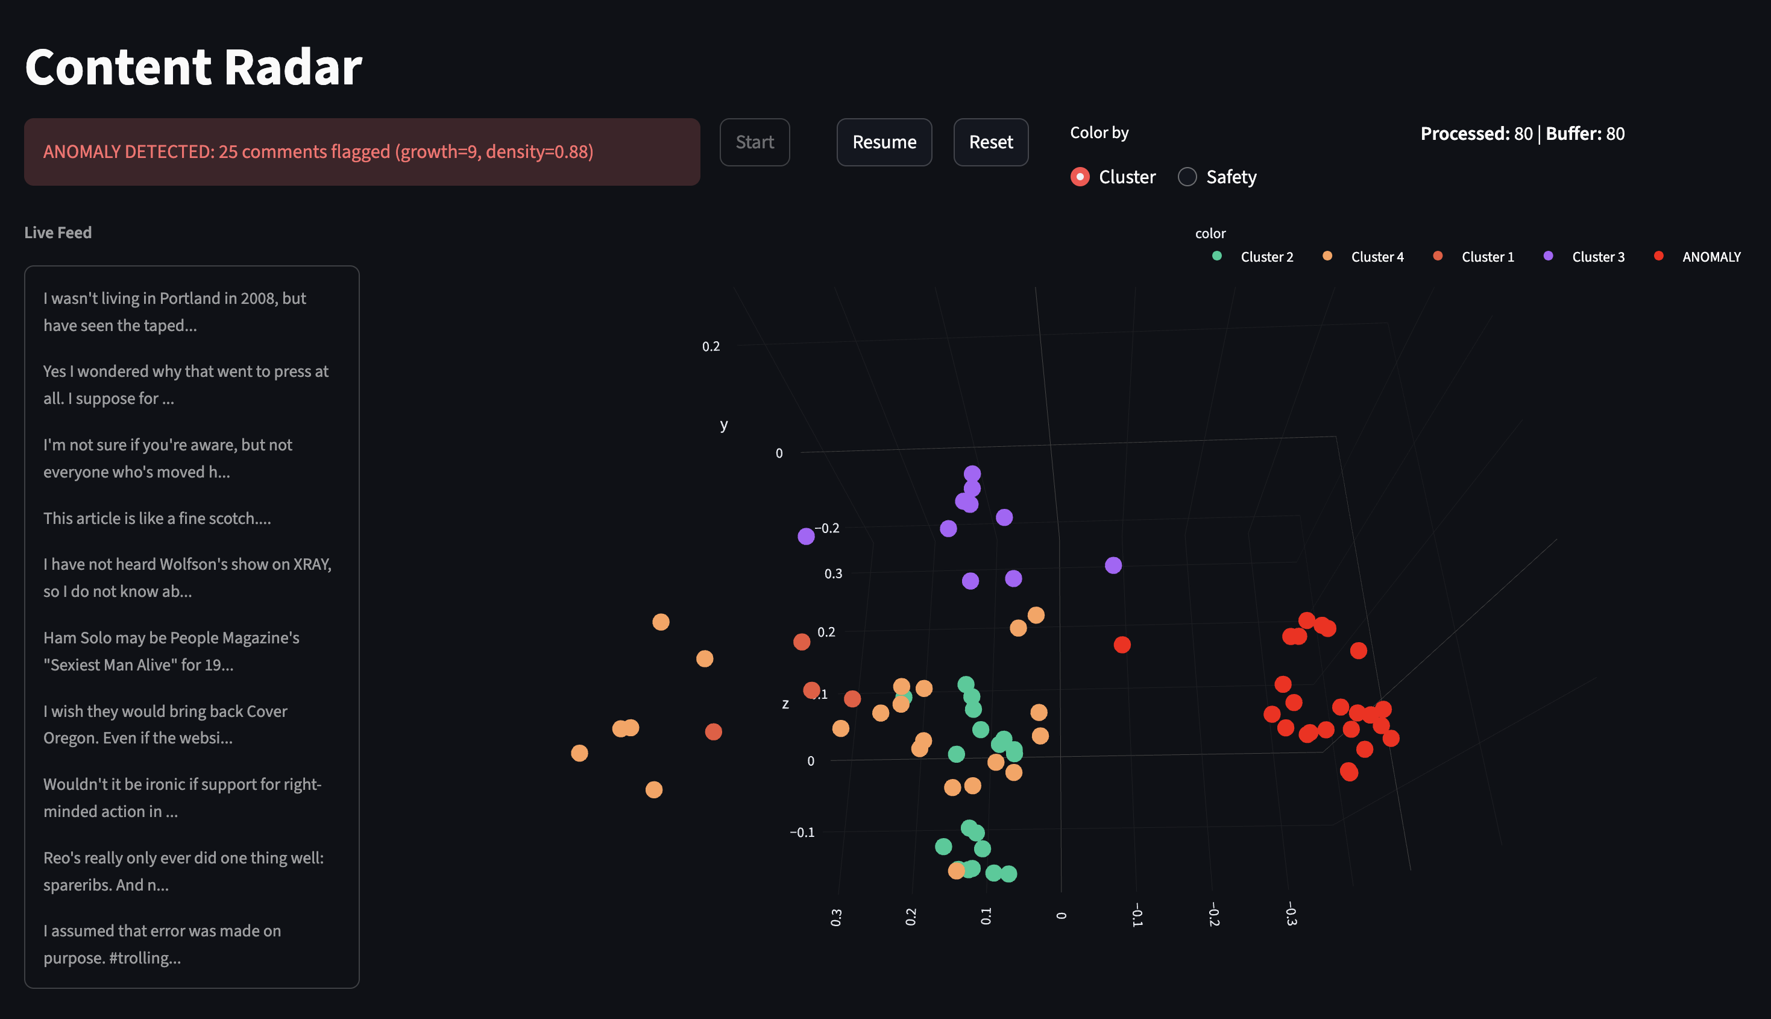Toggle Cluster 2 legend marker
The width and height of the screenshot is (1771, 1019).
click(1217, 256)
